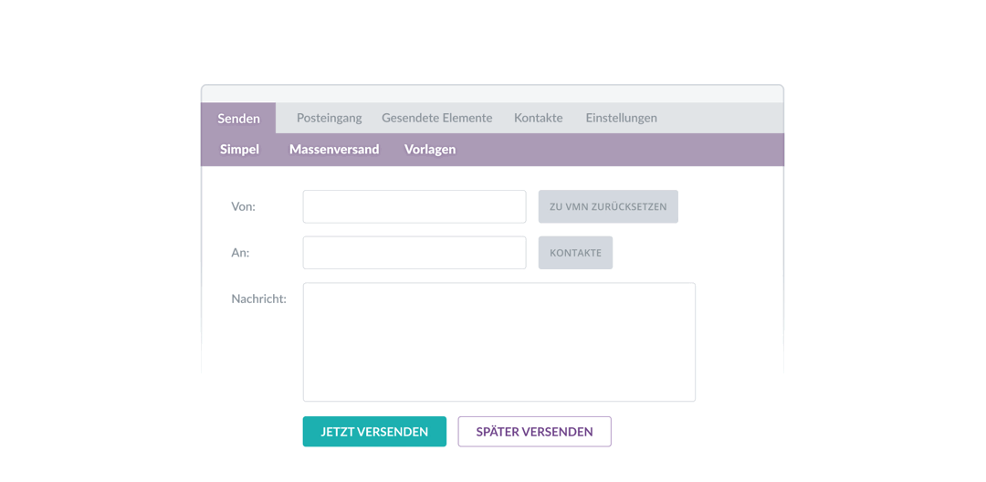Open the Vorlagen sub-tab
The image size is (986, 482).
click(429, 150)
